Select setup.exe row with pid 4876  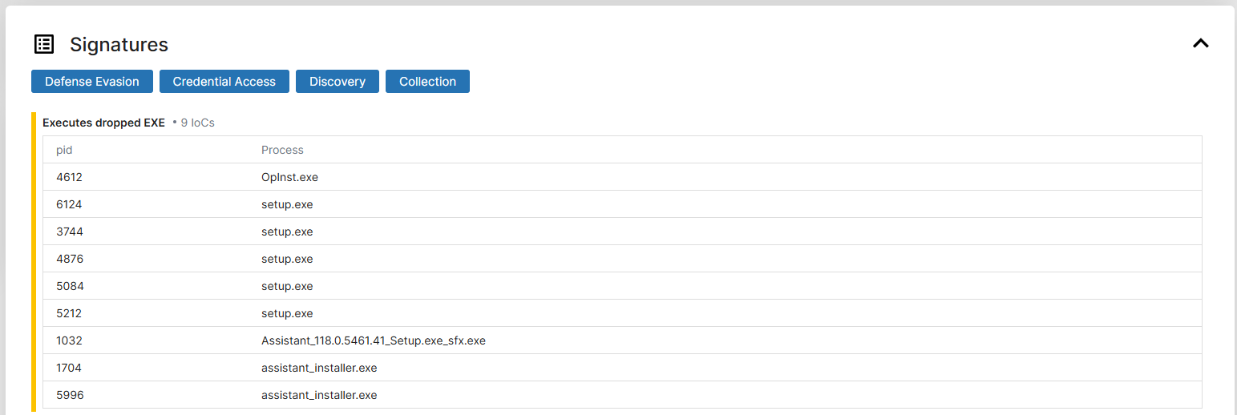coord(287,259)
